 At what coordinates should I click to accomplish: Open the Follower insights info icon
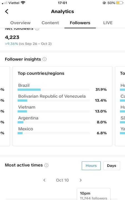tap(44, 59)
